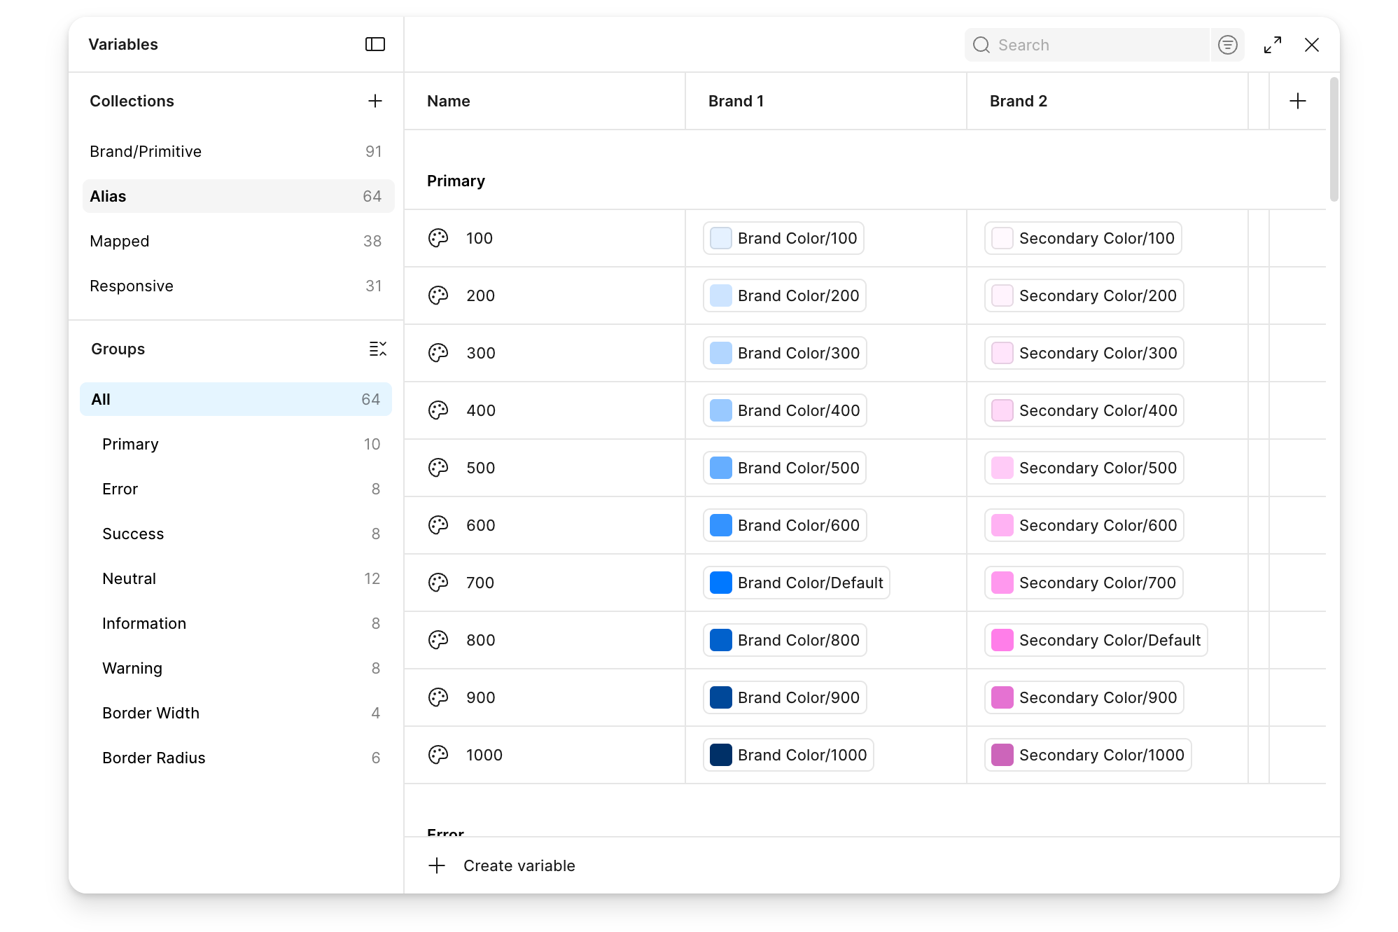Viewport: 1398px width, 932px height.
Task: Toggle the sidebar panel icon
Action: point(375,44)
